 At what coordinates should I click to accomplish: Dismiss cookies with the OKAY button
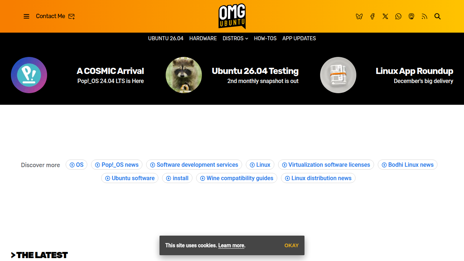(x=291, y=245)
